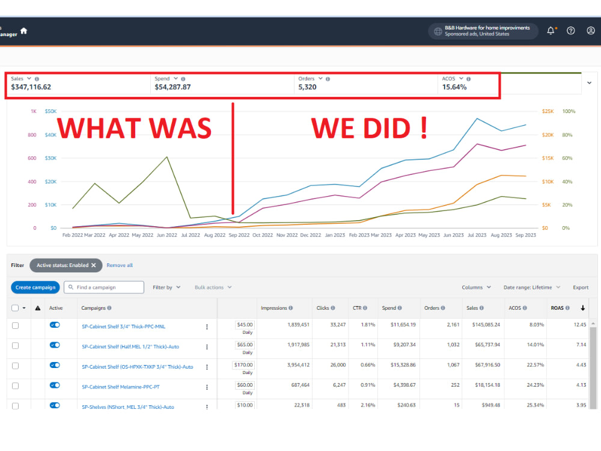This screenshot has width=601, height=451.
Task: Check Cabinet Shelf 3/4" Thick-PPC-MNL row
Action: [x=16, y=325]
